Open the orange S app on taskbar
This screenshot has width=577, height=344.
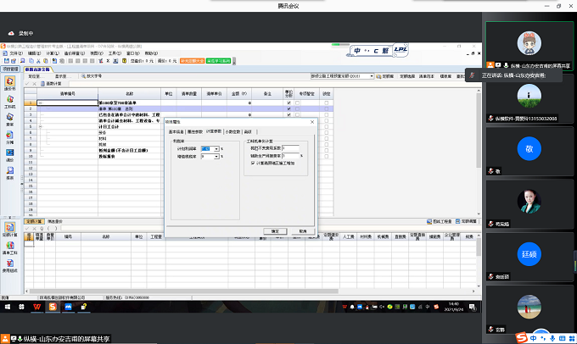point(53,307)
